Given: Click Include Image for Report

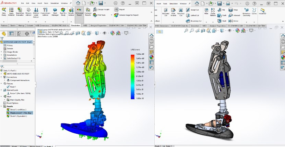Looking at the screenshot, I should (127, 15).
